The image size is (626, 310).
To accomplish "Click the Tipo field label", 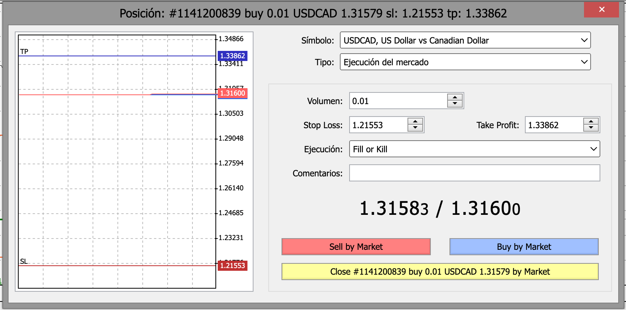I will [325, 62].
